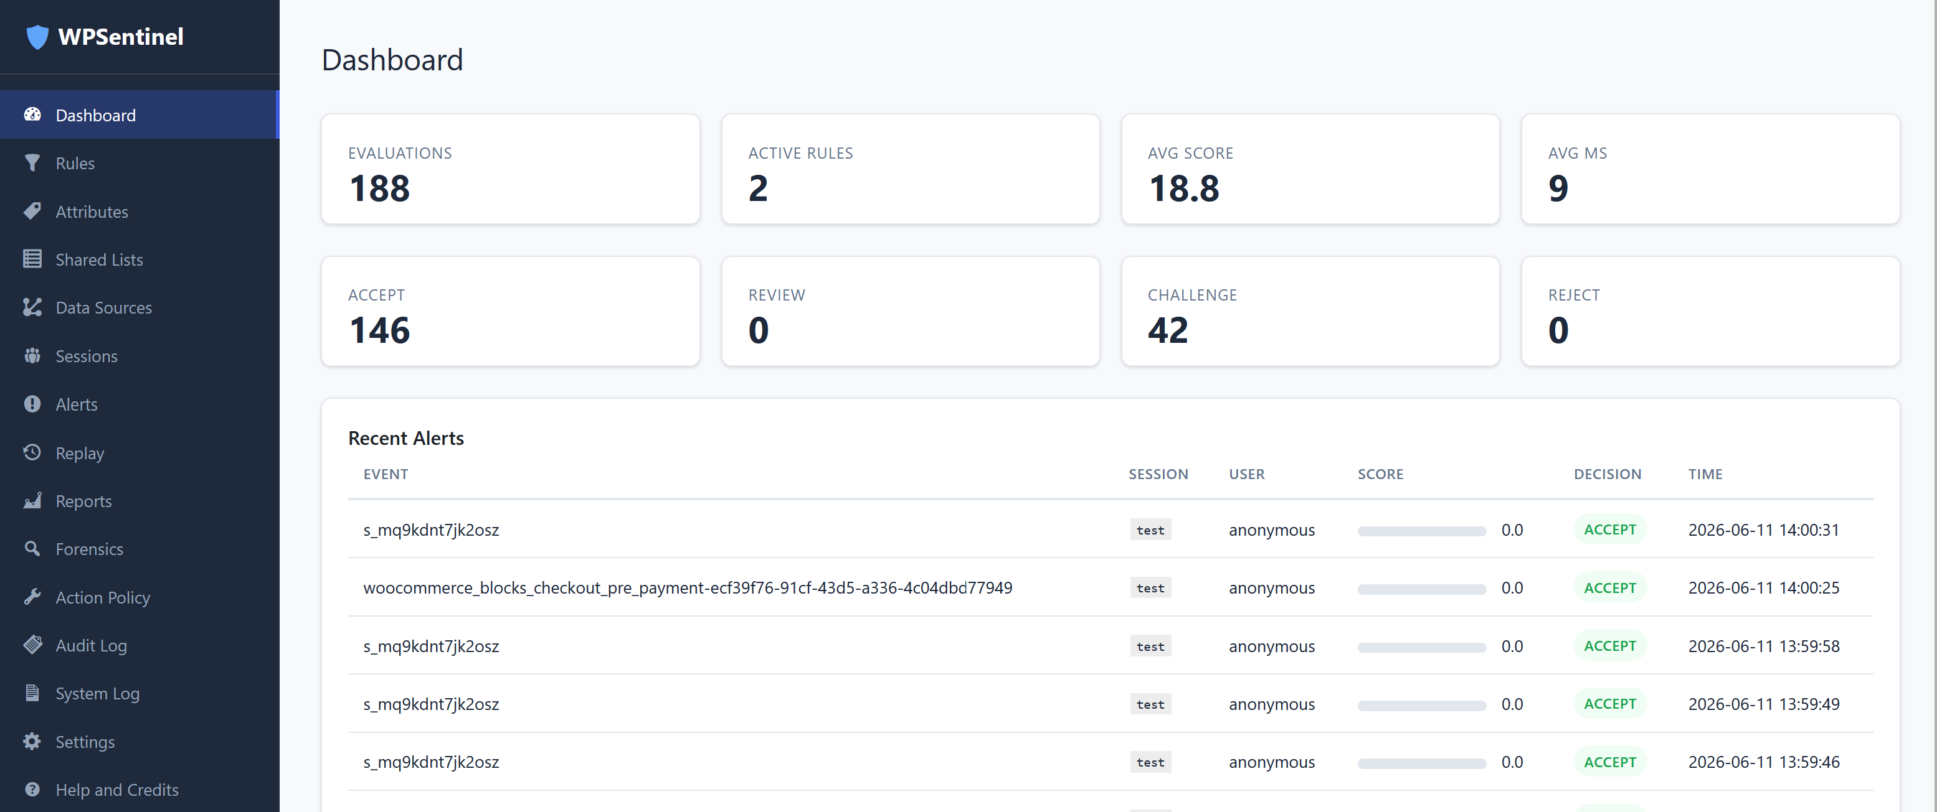
Task: Click the Action Policy wrench icon
Action: coord(32,597)
